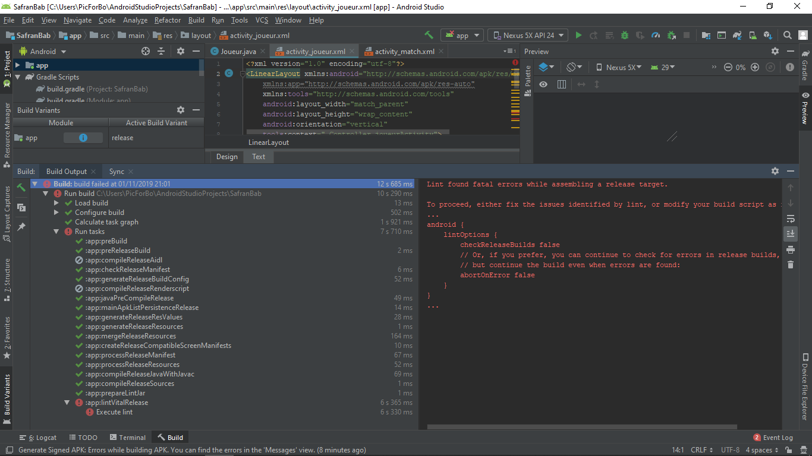
Task: Open Build panel settings gear
Action: [775, 171]
